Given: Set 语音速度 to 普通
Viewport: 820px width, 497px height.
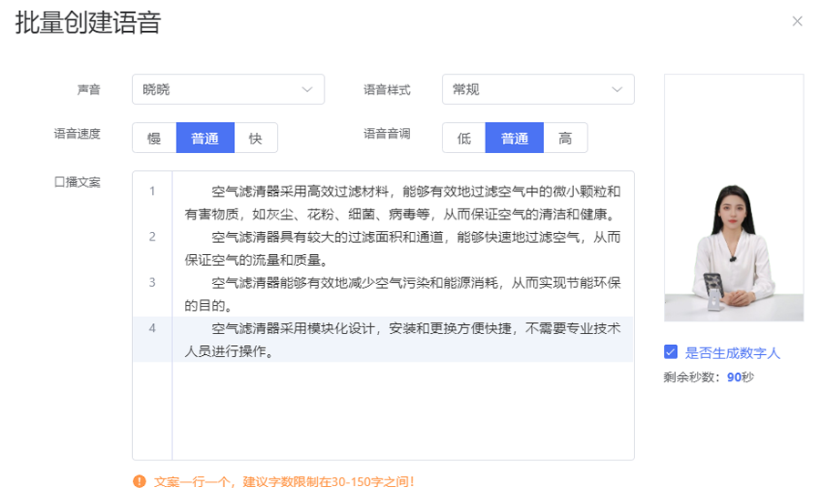Looking at the screenshot, I should pos(205,138).
